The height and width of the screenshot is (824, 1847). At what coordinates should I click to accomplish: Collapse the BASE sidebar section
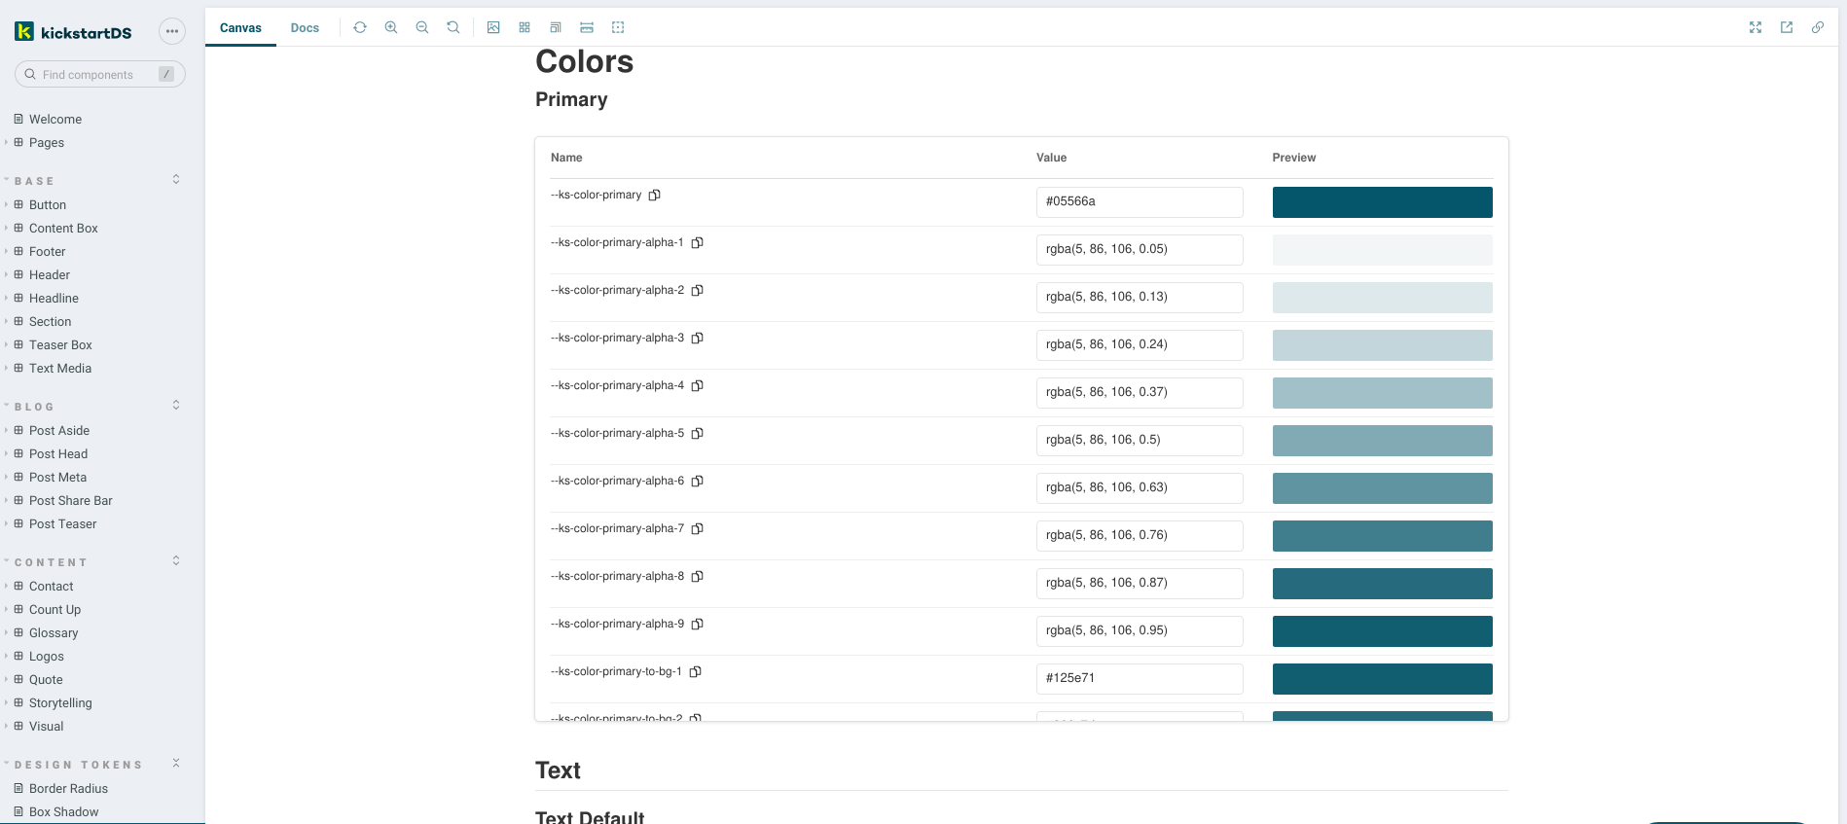point(34,181)
